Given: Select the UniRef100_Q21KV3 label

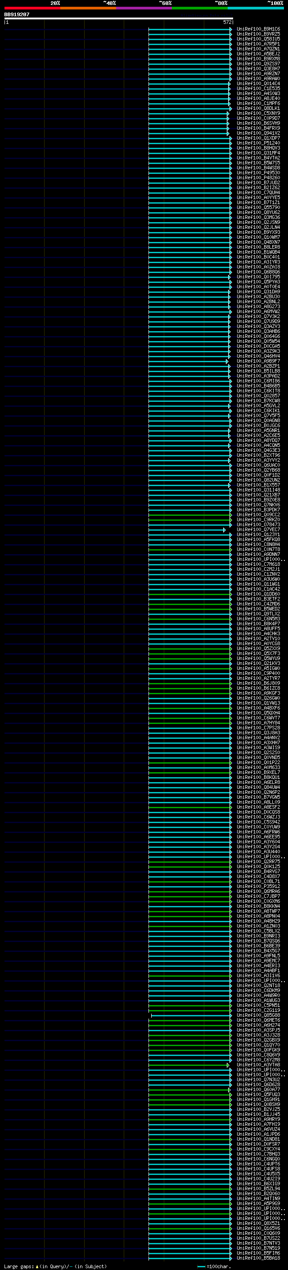Looking at the screenshot, I should [x=258, y=663].
